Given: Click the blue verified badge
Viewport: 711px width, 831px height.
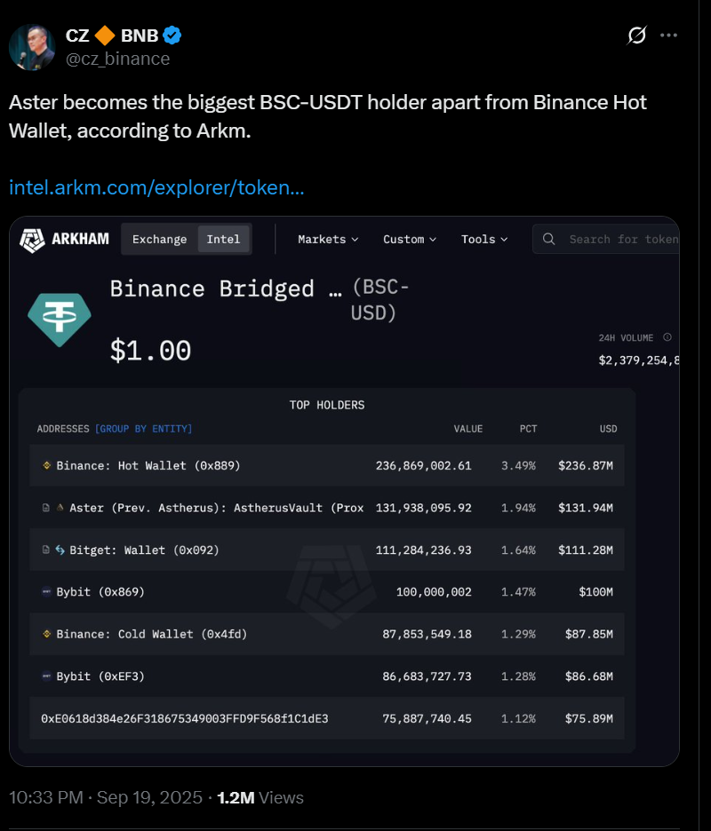Looking at the screenshot, I should pyautogui.click(x=172, y=36).
